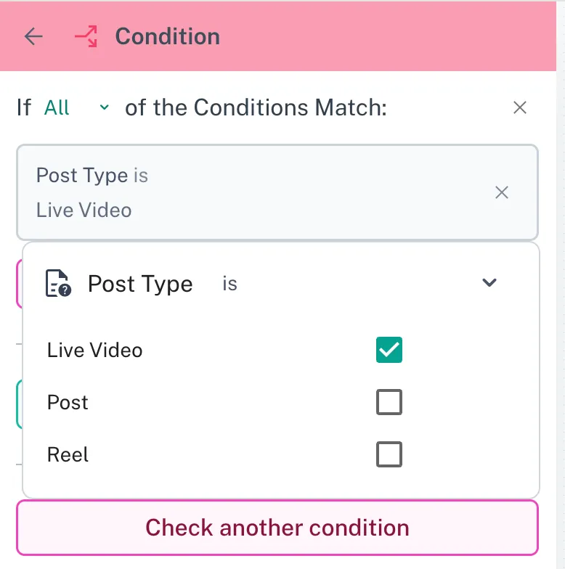Click 'Live Video' value in summary card
565x569 pixels.
coord(84,210)
